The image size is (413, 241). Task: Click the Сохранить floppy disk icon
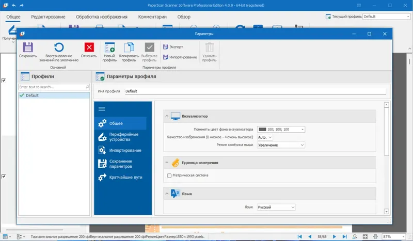[x=28, y=47]
